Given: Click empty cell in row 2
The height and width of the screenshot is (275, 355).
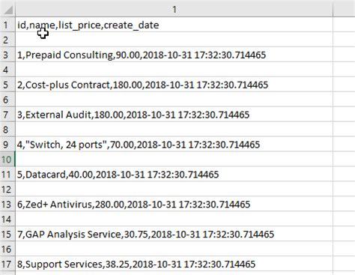Looking at the screenshot, I should point(174,40).
